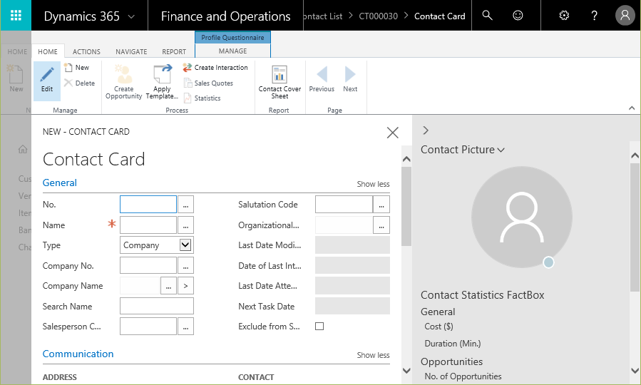Viewport: 641px width, 385px height.
Task: Open lookup for Salutation Code field
Action: tap(381, 205)
